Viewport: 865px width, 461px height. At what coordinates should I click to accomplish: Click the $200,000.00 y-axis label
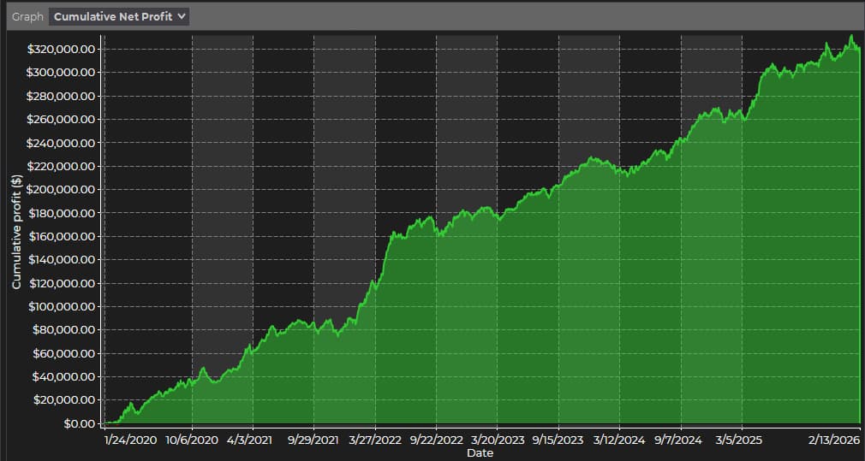tap(61, 190)
